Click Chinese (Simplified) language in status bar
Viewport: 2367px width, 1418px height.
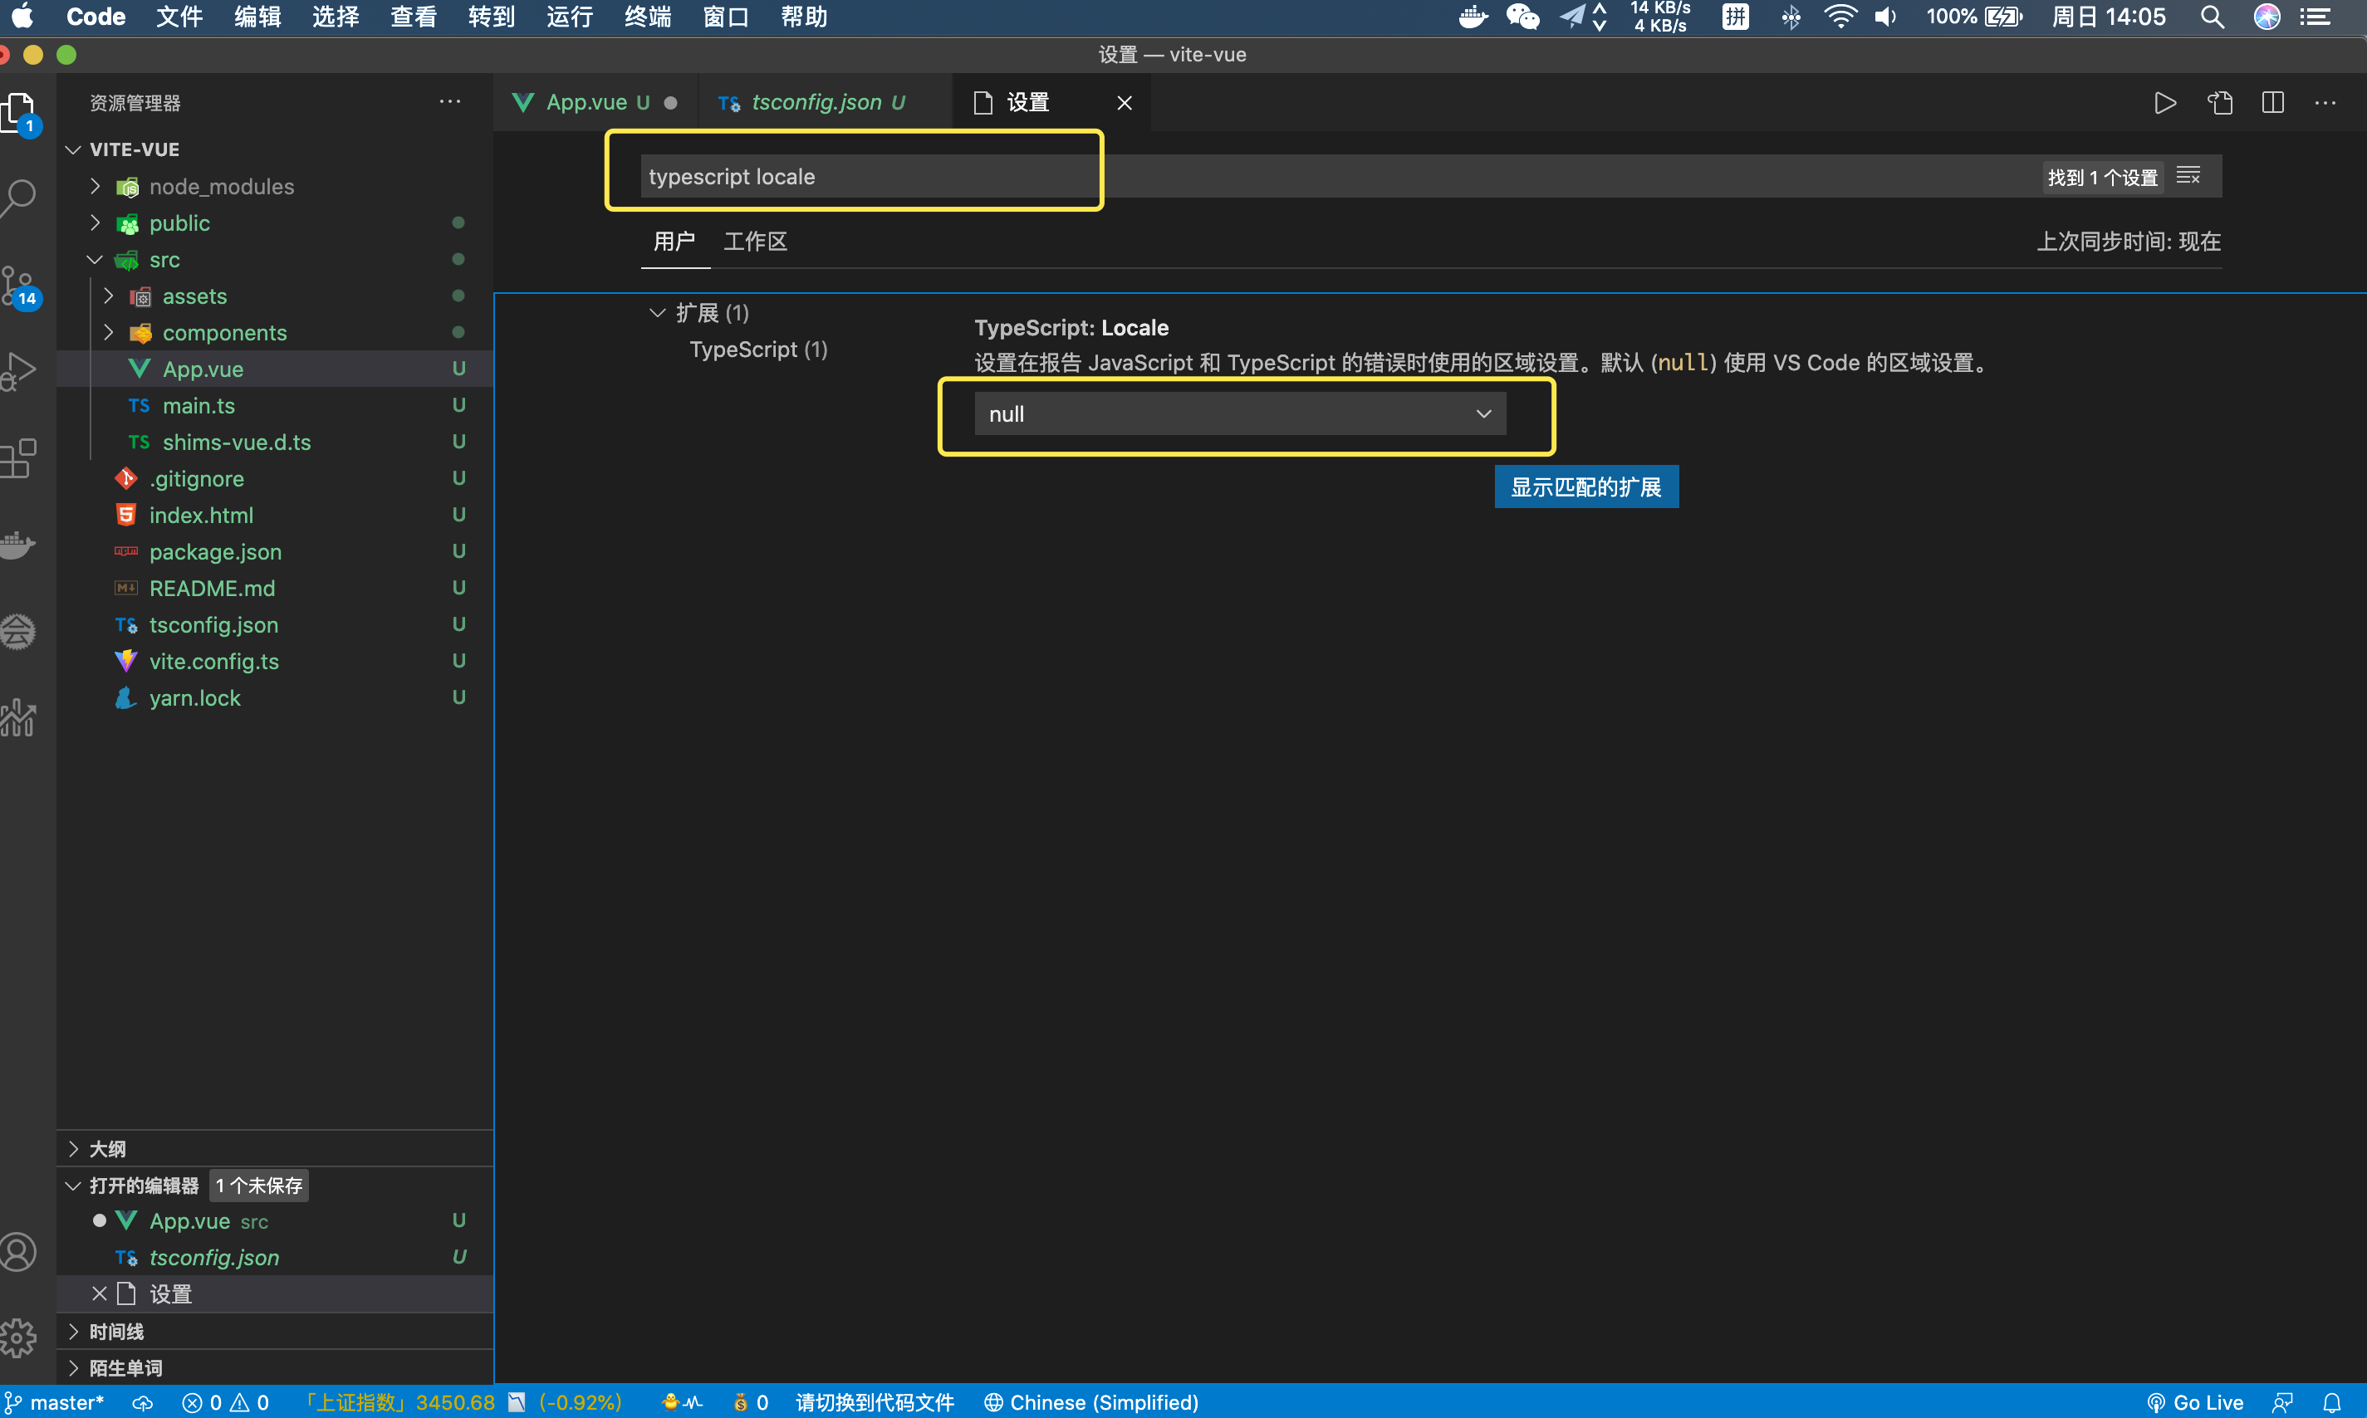[1091, 1403]
